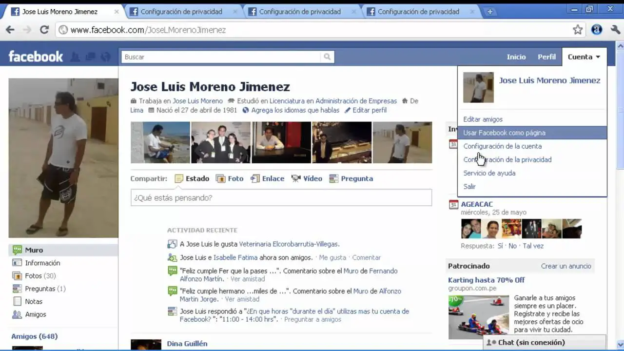Open Servicio de ayuda
624x351 pixels.
(489, 173)
